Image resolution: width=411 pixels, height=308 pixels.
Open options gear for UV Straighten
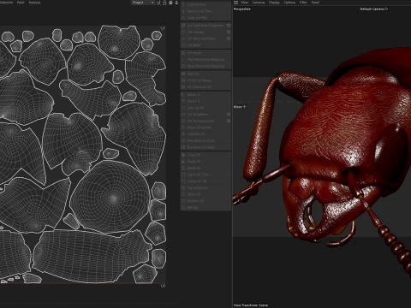pyautogui.click(x=229, y=115)
